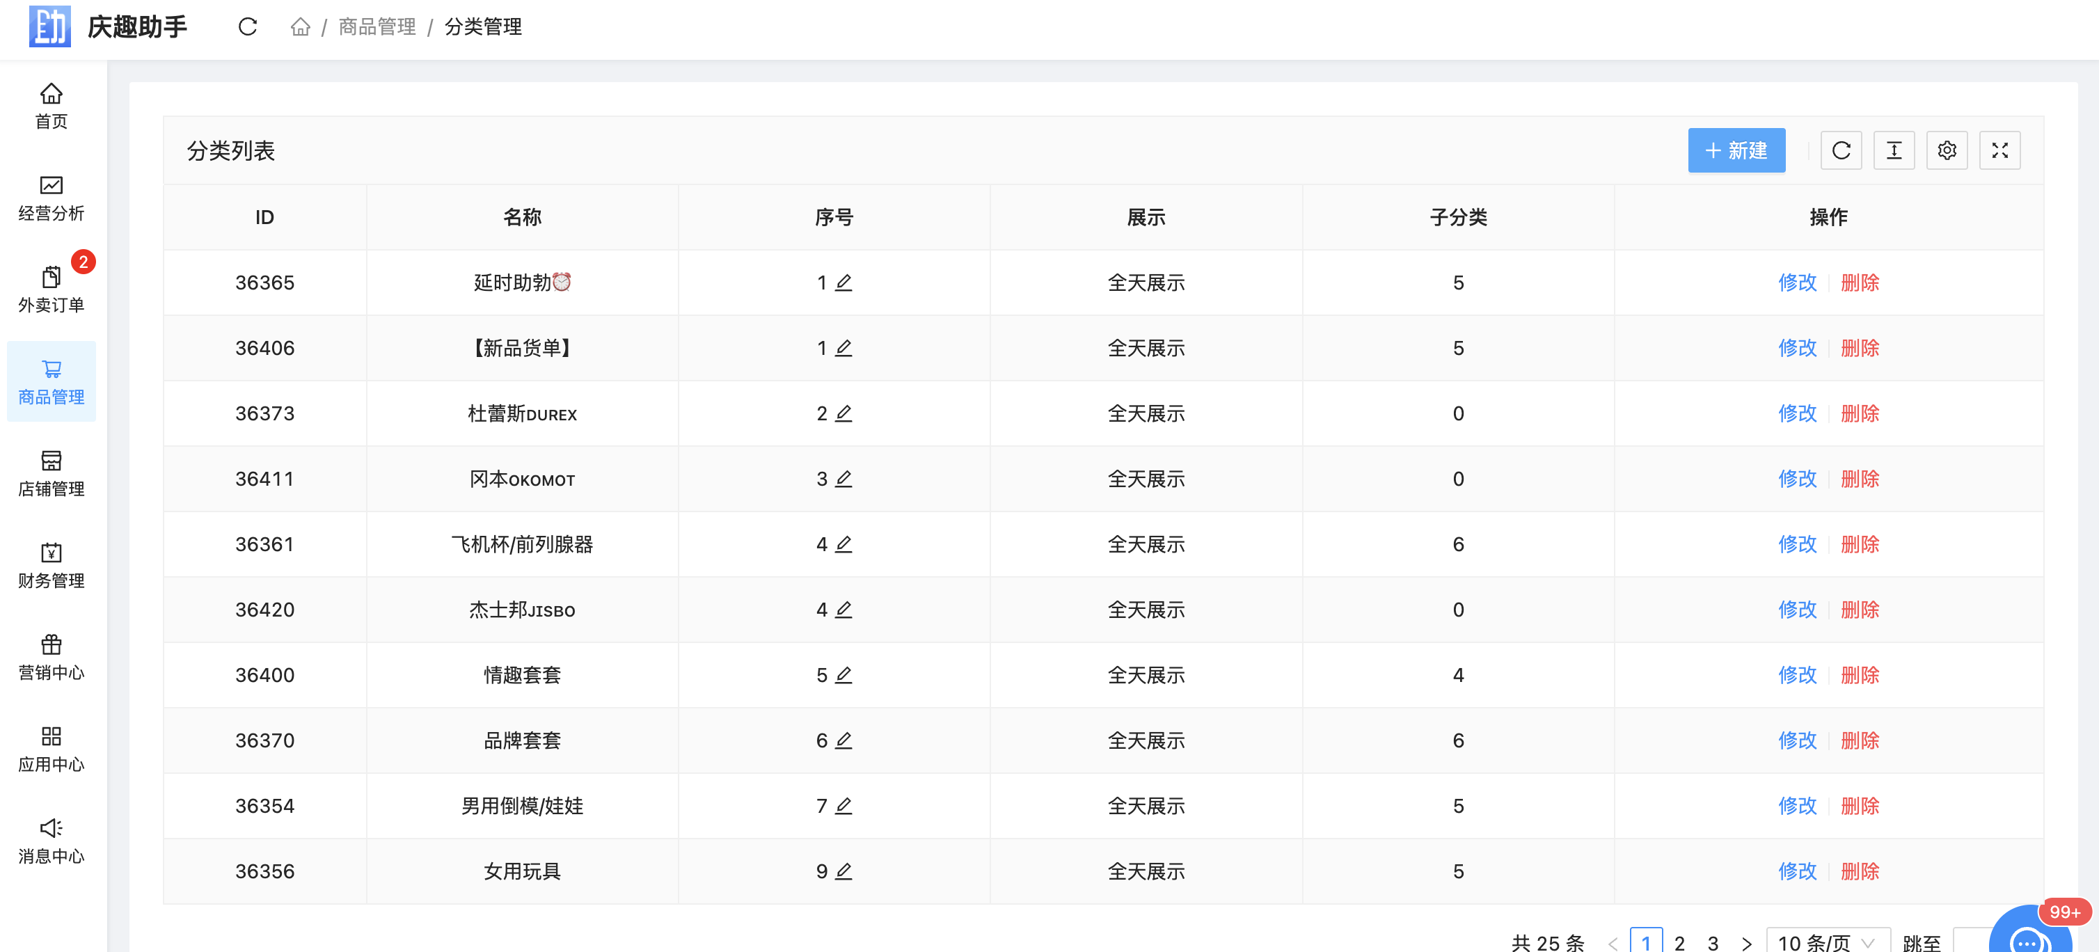Edit sort number of 杜蕾斯DUREX row

tap(844, 413)
